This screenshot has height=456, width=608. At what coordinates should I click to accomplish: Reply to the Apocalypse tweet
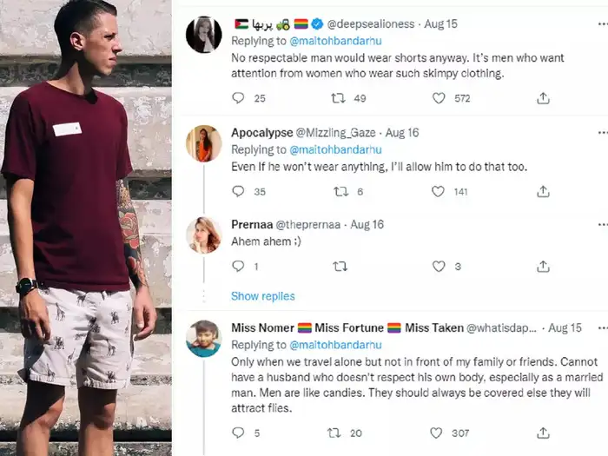(238, 192)
